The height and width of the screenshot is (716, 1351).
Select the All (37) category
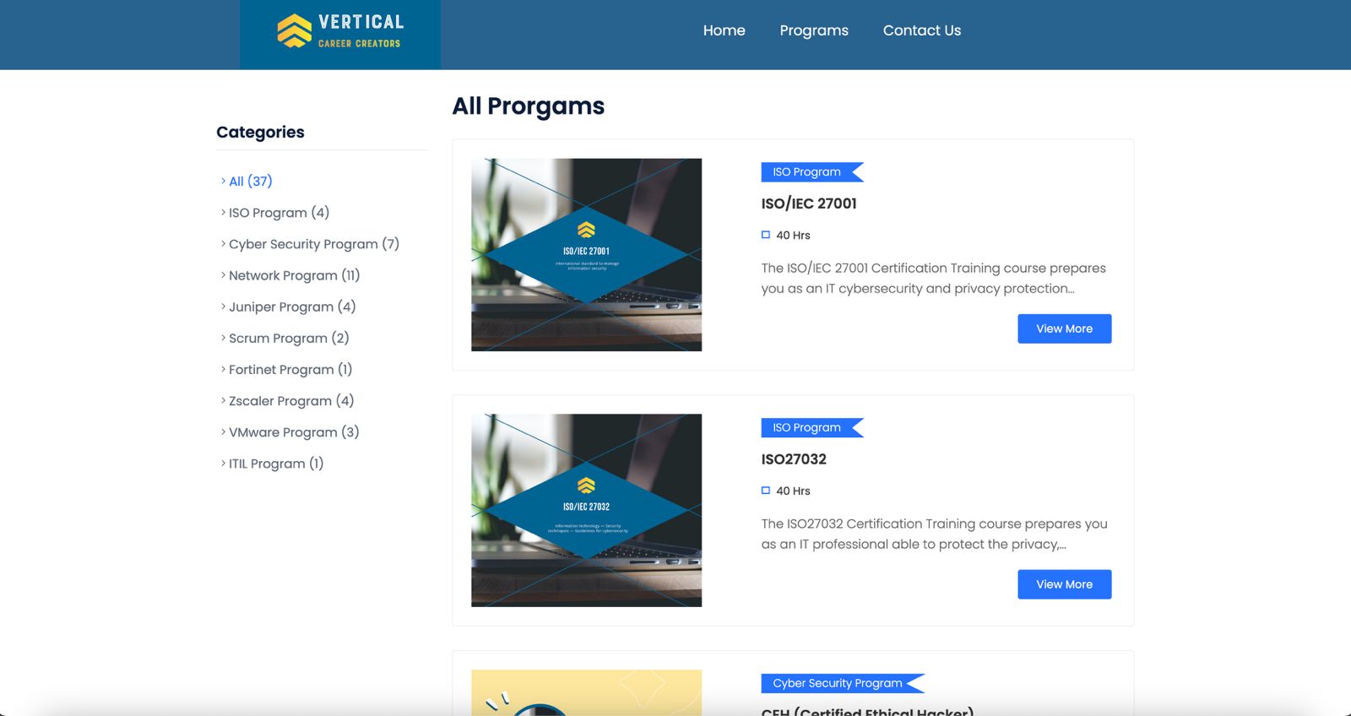tap(250, 182)
